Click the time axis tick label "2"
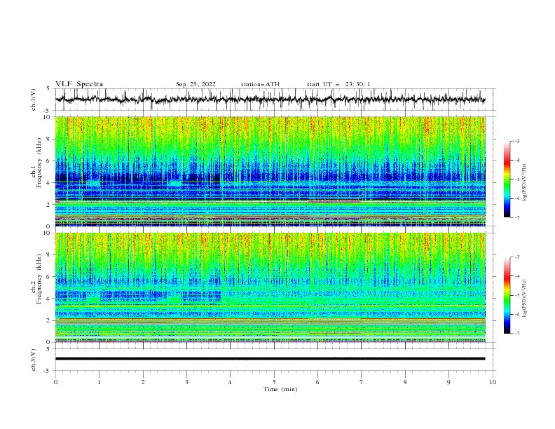The image size is (555, 429). pyautogui.click(x=143, y=382)
